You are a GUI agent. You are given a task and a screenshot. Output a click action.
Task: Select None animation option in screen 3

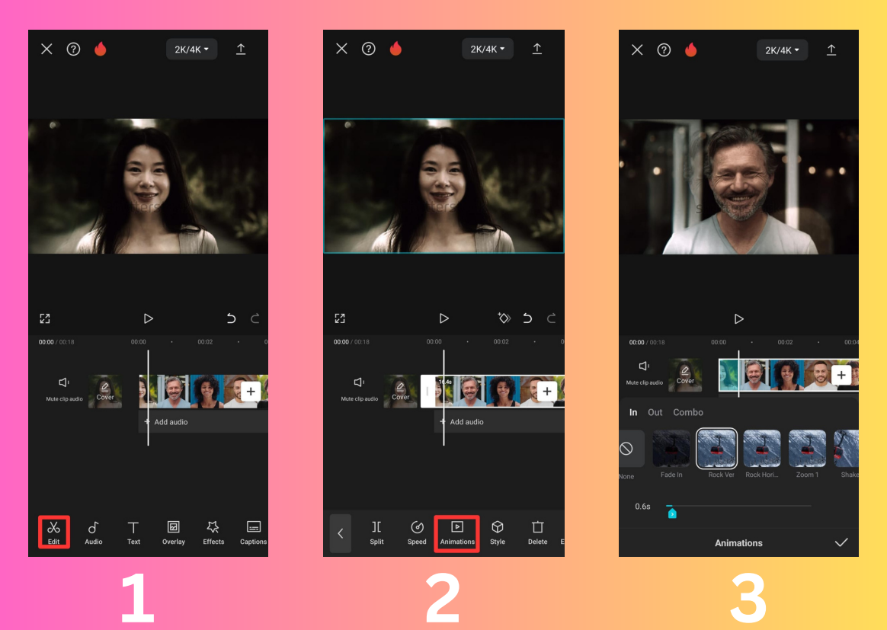coord(627,455)
